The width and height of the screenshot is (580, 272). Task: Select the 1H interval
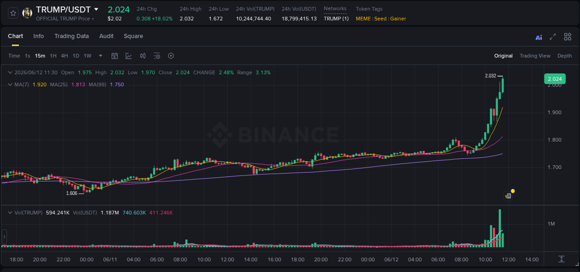coord(53,56)
